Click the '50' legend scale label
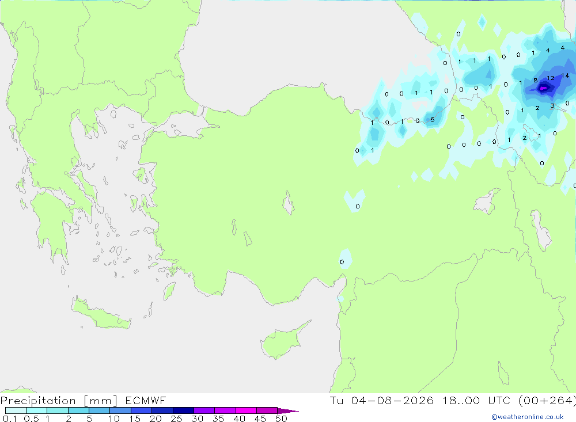The height and width of the screenshot is (422, 576). (281, 419)
